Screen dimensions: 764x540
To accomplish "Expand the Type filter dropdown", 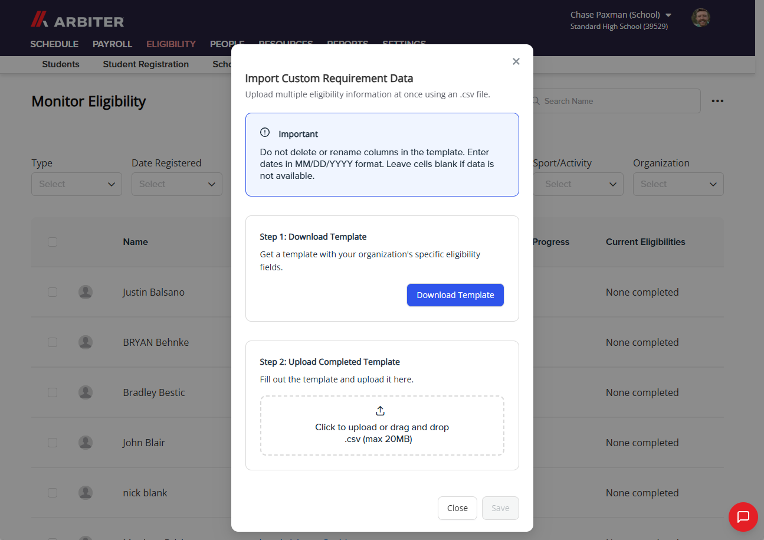I will [77, 184].
